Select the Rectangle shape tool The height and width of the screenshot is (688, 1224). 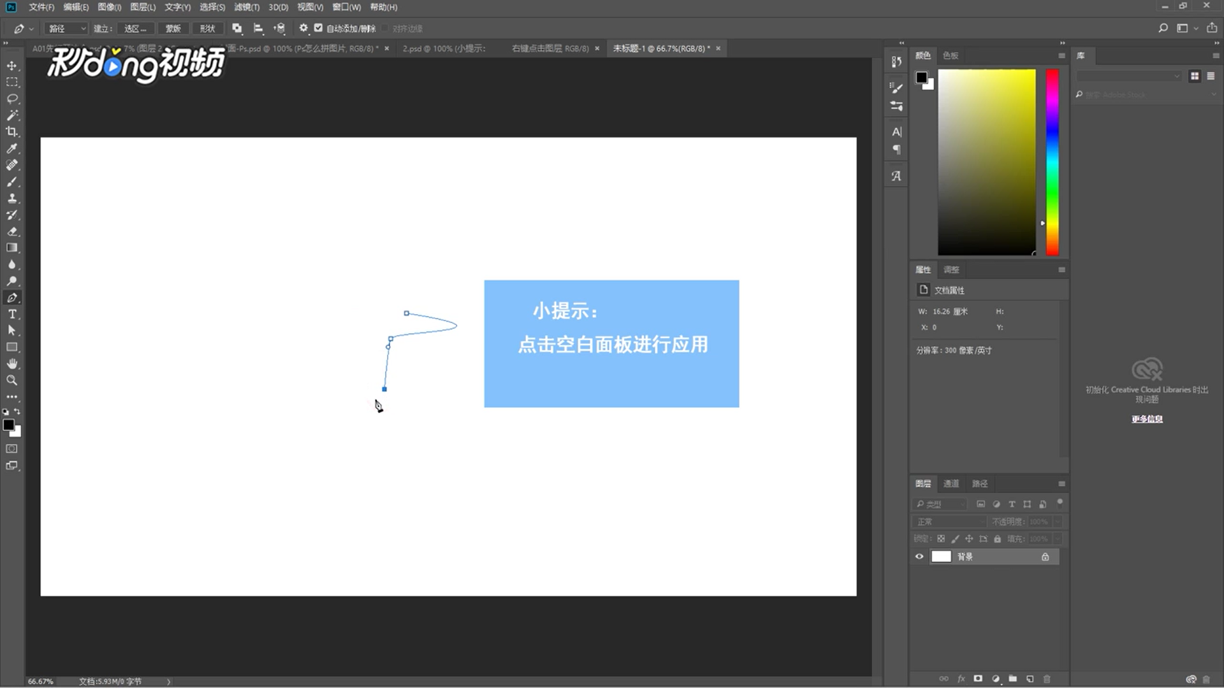(12, 347)
